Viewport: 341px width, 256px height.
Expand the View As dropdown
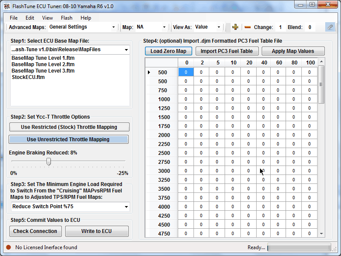pyautogui.click(x=208, y=27)
